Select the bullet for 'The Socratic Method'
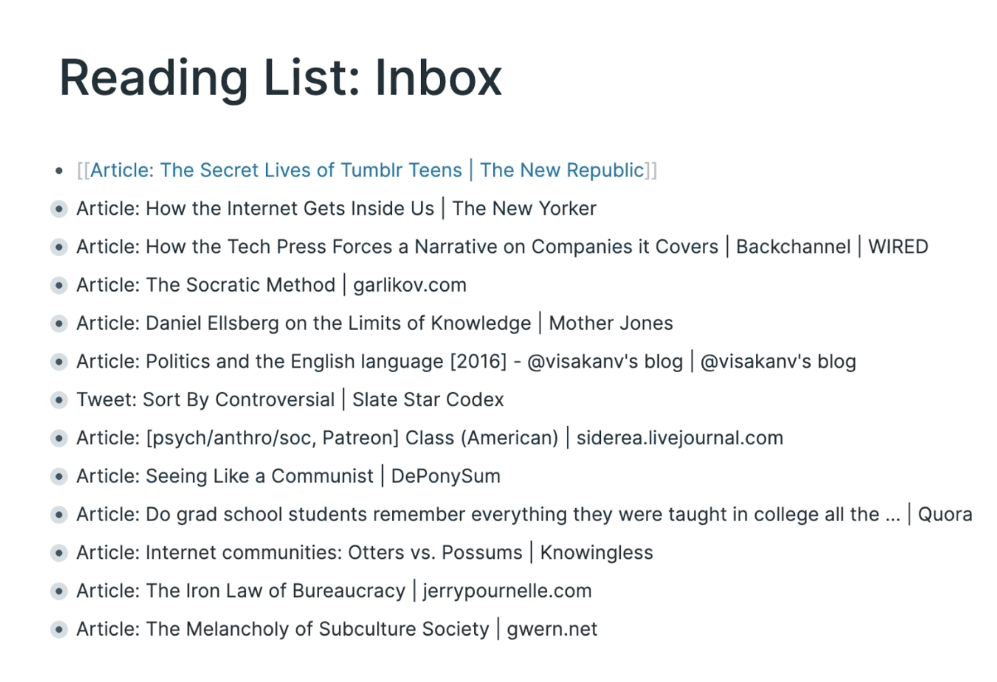This screenshot has height=682, width=997. (59, 286)
